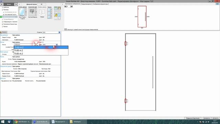This screenshot has width=220, height=124.
Task: Click the TI-B01K Header value
Action: (19, 40)
